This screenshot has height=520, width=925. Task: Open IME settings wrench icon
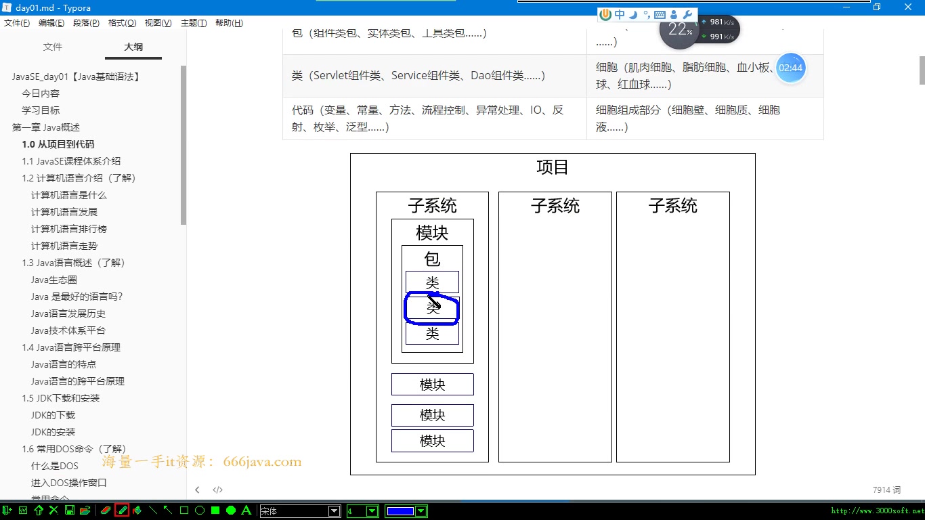tap(687, 14)
